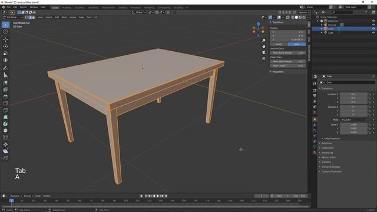Select the Spin tool

(x=5, y=124)
